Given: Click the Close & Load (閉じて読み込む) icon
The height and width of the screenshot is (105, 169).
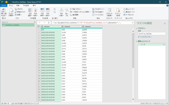Looking at the screenshot, I should (3, 11).
